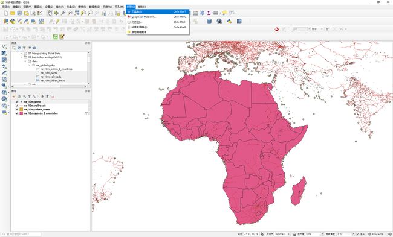Select ne_10m_ports in browser tree

pyautogui.click(x=48, y=73)
